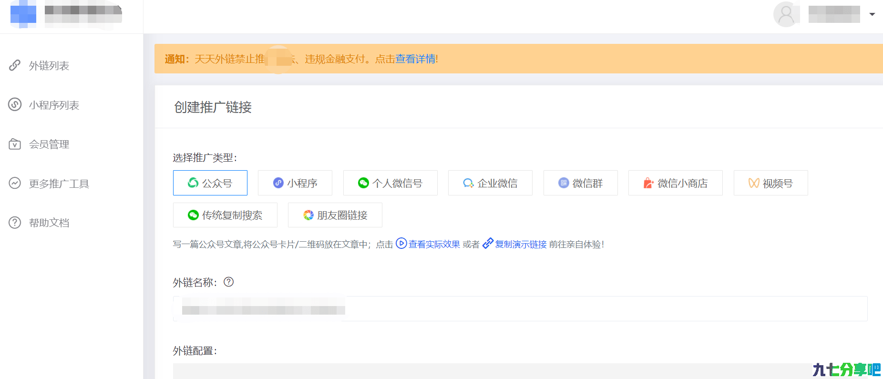
Task: Select the 个人微信号 promotion type
Action: [390, 183]
